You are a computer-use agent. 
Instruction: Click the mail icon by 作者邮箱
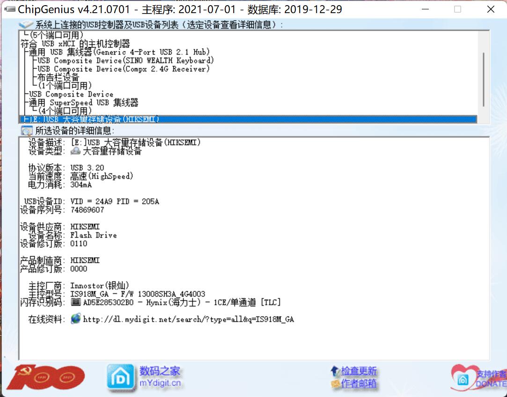click(x=335, y=384)
